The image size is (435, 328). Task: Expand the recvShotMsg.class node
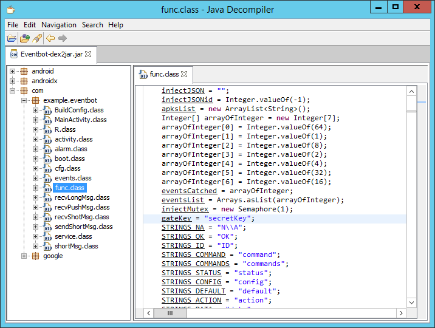coord(35,217)
